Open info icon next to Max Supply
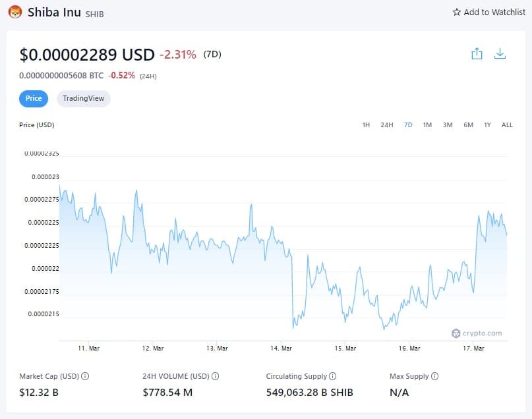Image resolution: width=532 pixels, height=419 pixels. pos(434,376)
